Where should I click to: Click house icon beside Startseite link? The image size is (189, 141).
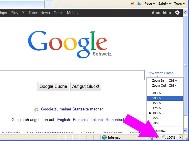[x=36, y=109]
